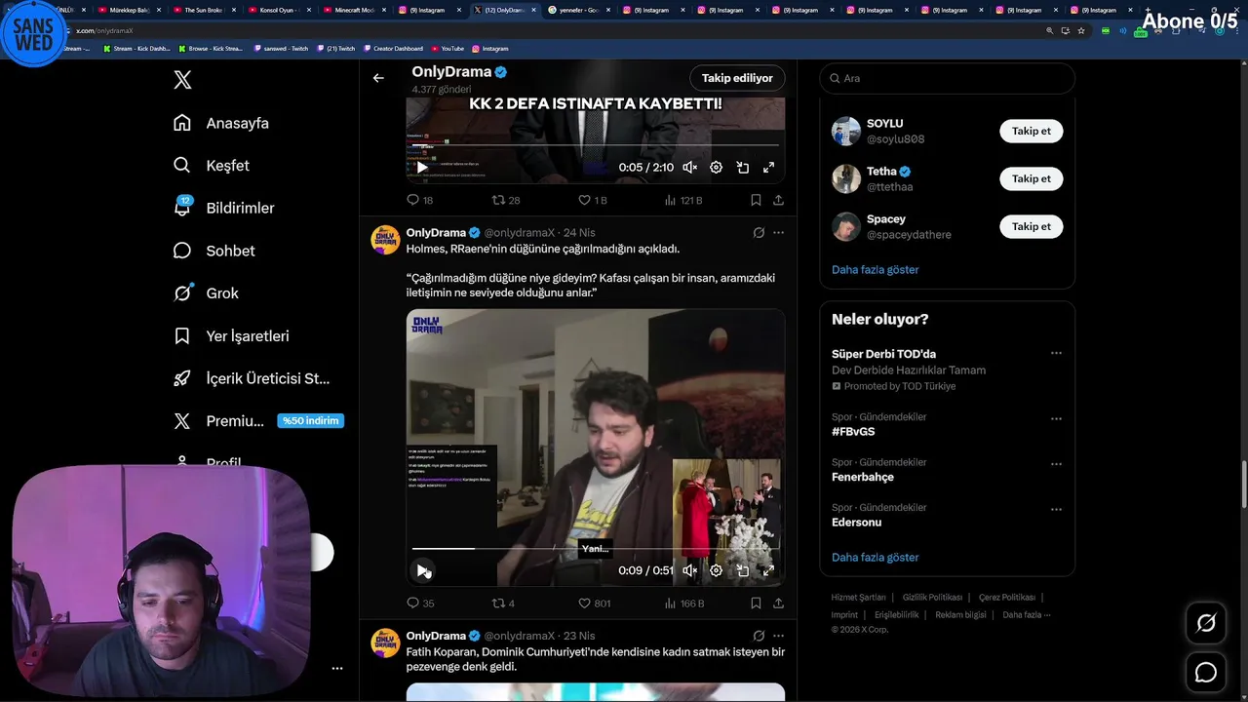Open options for Edersonu trend
Viewport: 1248px width, 702px height.
1056,509
